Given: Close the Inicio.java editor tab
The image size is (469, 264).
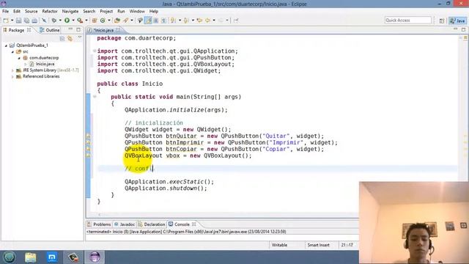Looking at the screenshot, I should click(x=118, y=29).
